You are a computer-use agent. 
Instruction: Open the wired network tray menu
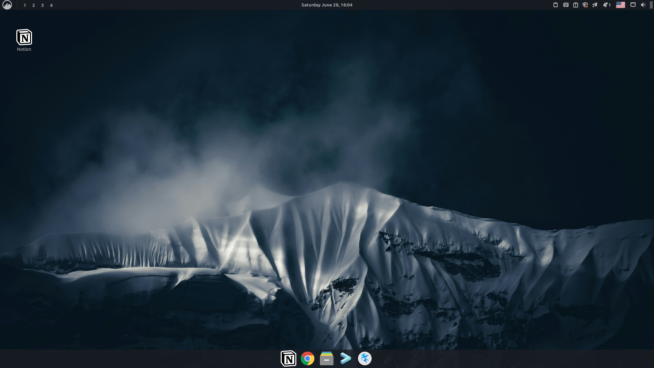point(633,5)
